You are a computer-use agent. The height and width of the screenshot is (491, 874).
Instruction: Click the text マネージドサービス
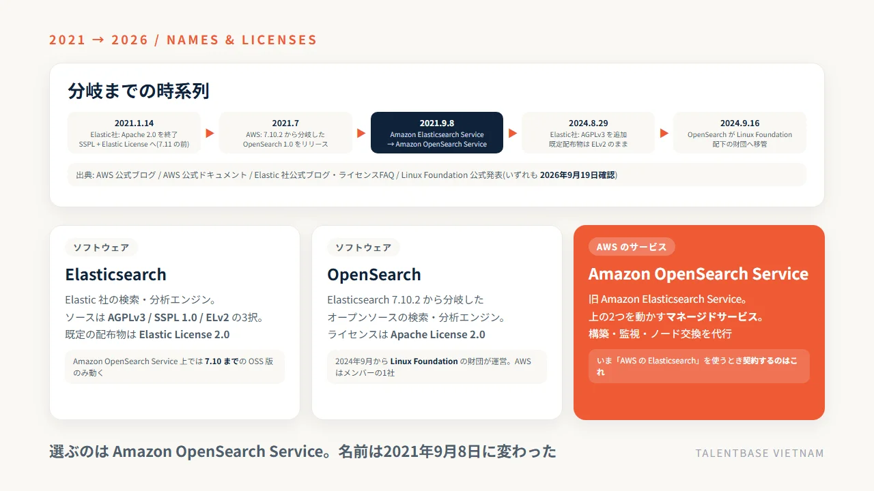coord(712,317)
